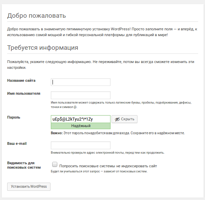Focus the Название сайта input field
Viewport: 205px width, 200px height.
coord(80,82)
